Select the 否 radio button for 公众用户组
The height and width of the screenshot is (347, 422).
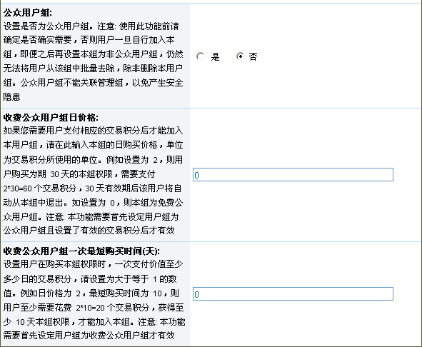(240, 56)
